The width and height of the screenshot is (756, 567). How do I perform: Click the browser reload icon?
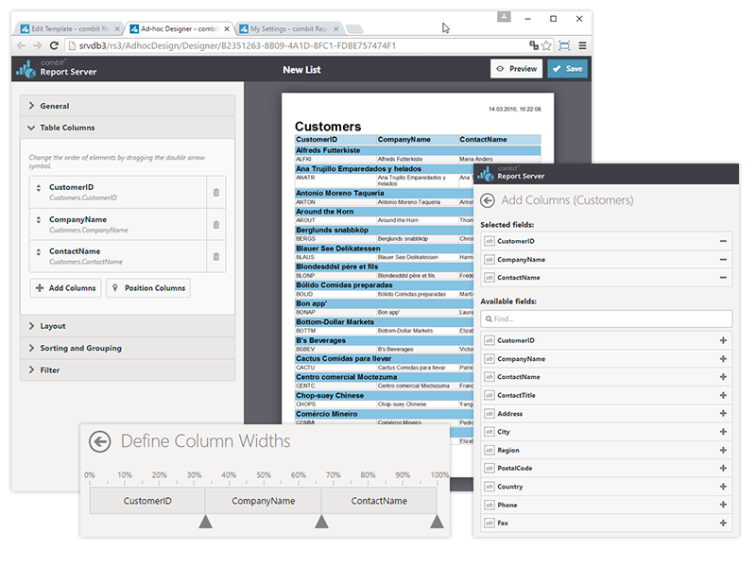click(54, 45)
